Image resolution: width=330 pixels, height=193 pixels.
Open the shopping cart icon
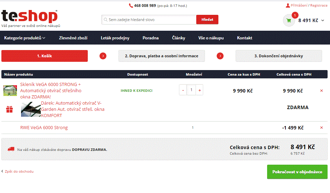click(289, 20)
